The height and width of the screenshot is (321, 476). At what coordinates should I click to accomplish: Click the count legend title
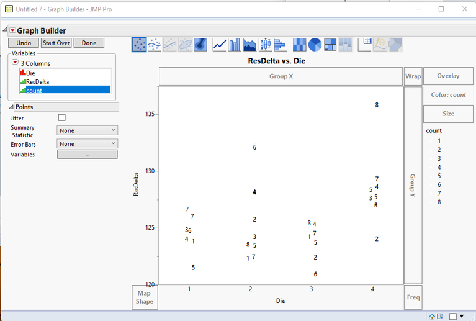(434, 130)
